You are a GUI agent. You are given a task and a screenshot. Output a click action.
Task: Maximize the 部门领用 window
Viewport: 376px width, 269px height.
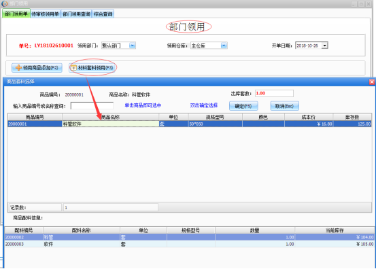coord(361,4)
